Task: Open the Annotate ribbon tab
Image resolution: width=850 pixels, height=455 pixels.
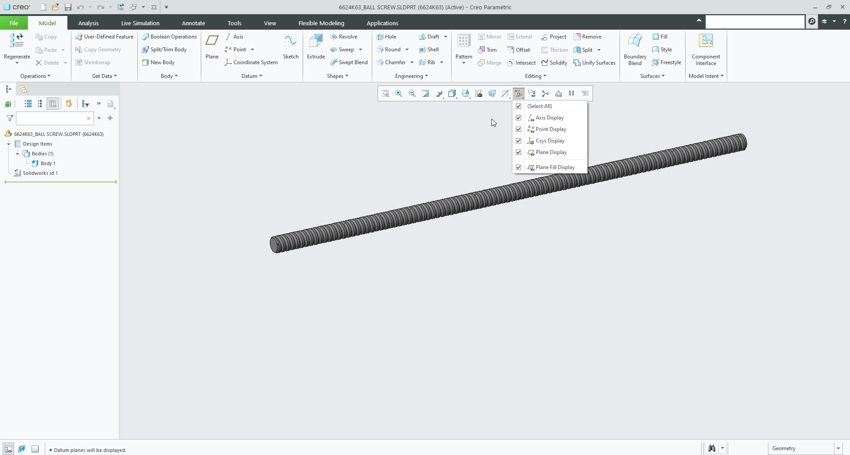Action: (x=194, y=23)
